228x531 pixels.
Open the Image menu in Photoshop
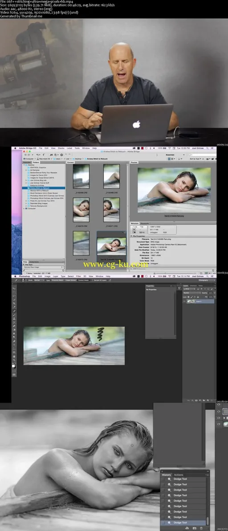point(47,276)
